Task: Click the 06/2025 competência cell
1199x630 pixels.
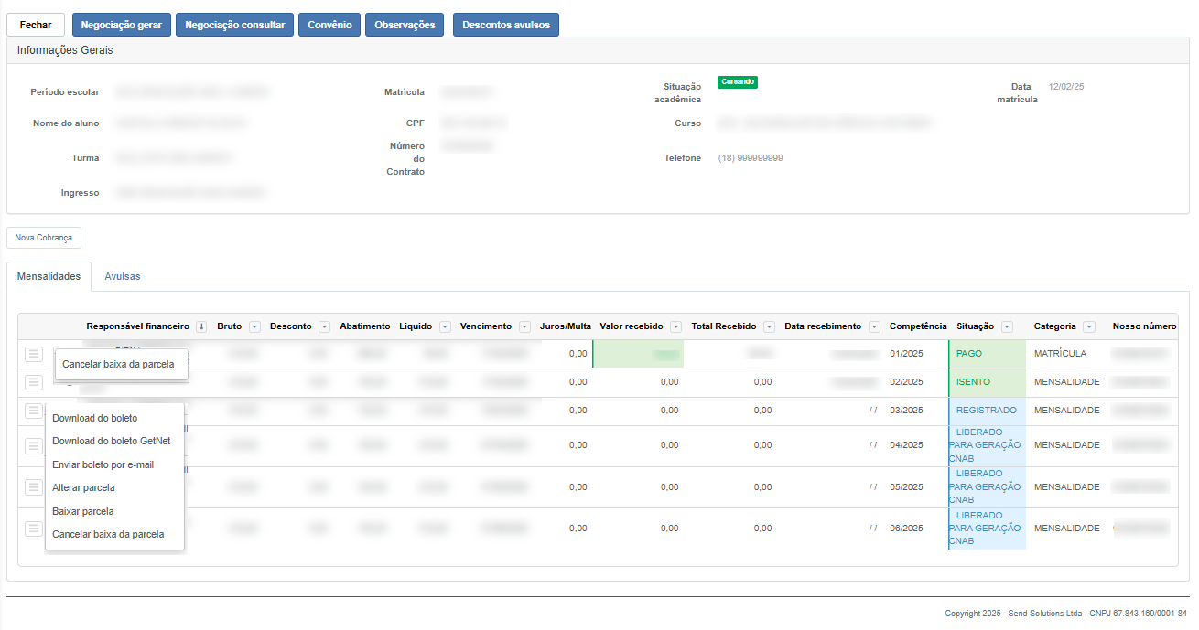Action: (x=906, y=529)
